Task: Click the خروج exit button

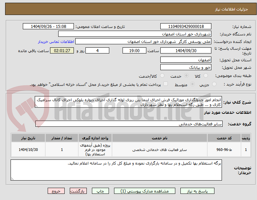Action: pyautogui.click(x=56, y=191)
